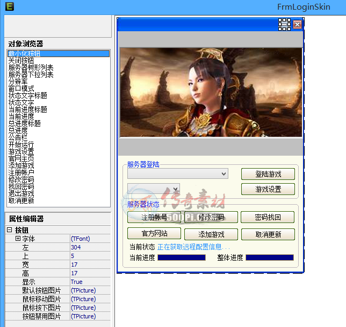
Task: Click the 整体进度 progress bar
Action: point(270,258)
